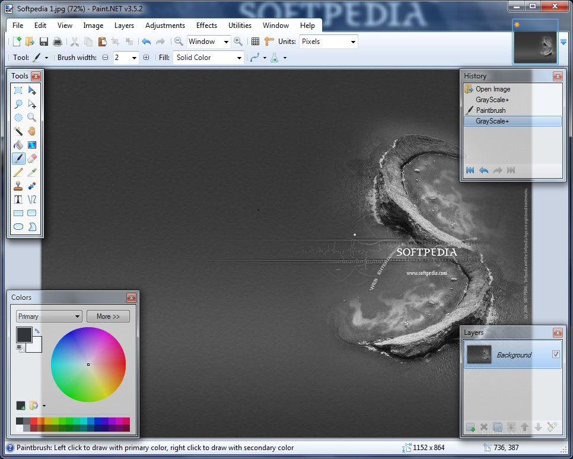This screenshot has height=459, width=573.
Task: Open the Tool chooser dropdown arrow
Action: [x=46, y=58]
